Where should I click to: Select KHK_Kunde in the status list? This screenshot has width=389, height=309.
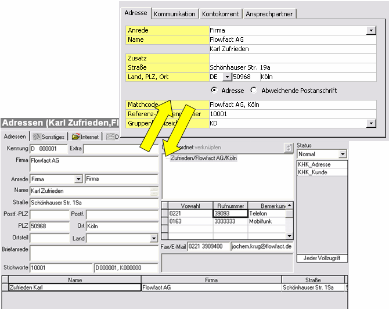pyautogui.click(x=322, y=173)
